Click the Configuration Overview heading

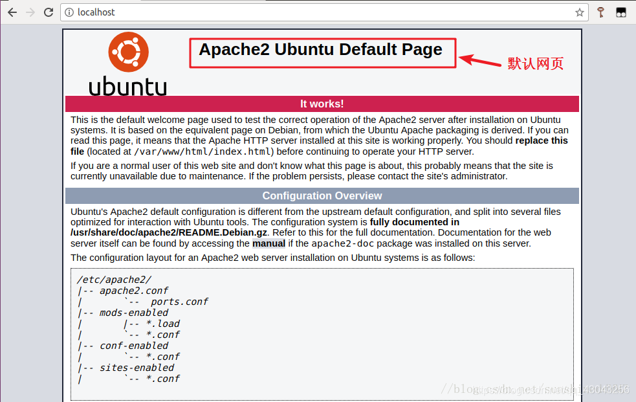tap(322, 196)
